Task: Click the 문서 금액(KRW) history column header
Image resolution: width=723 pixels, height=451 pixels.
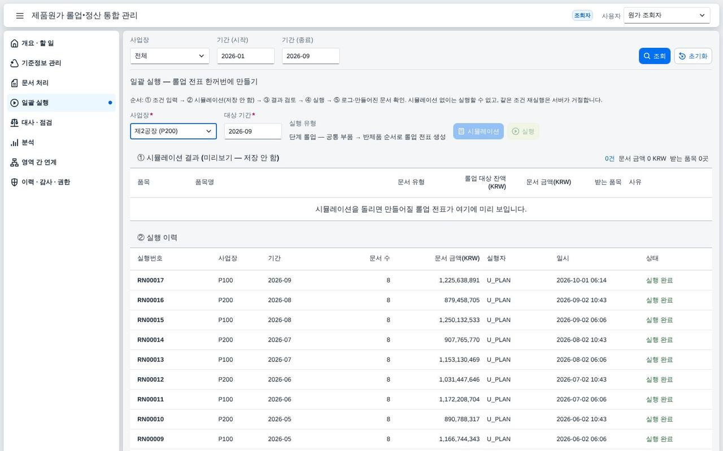Action: click(x=457, y=258)
